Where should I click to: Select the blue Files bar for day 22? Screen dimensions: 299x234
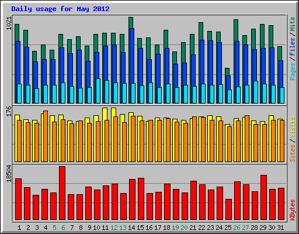coord(202,62)
